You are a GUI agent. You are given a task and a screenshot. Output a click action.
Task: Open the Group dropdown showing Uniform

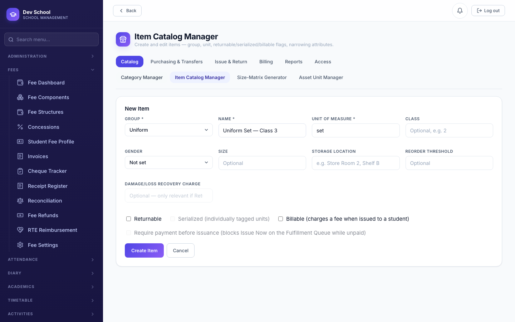(x=169, y=130)
